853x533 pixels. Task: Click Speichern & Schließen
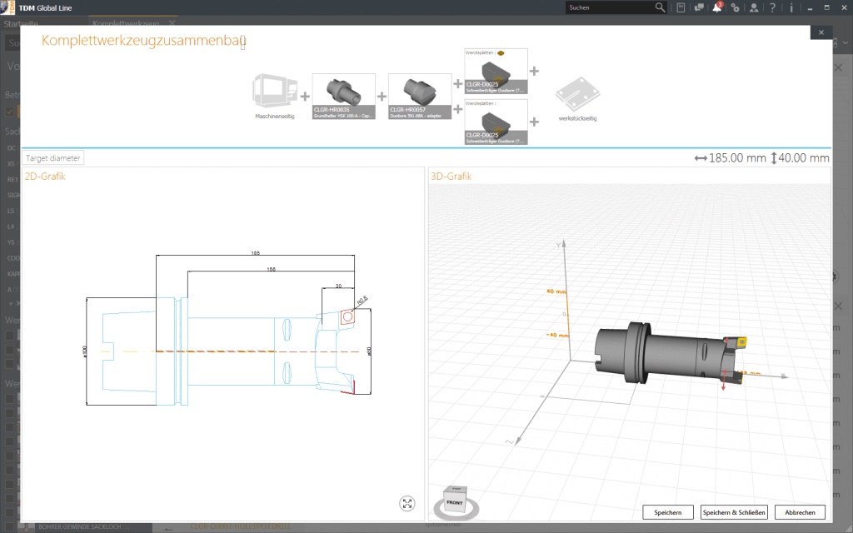point(734,512)
